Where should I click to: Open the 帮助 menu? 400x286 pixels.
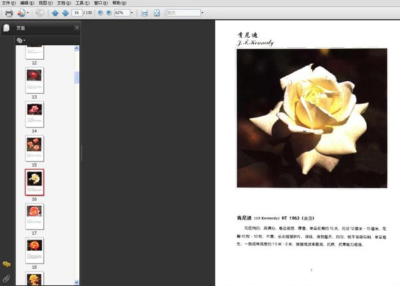pos(119,3)
